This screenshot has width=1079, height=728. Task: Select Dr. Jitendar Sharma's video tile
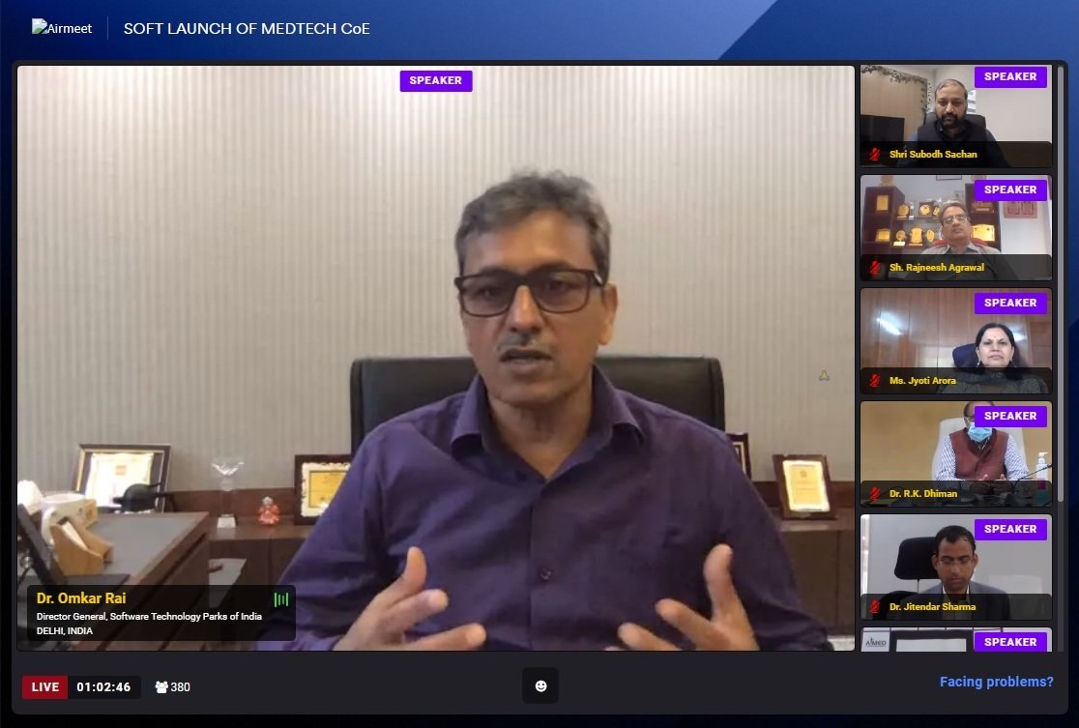click(x=956, y=567)
